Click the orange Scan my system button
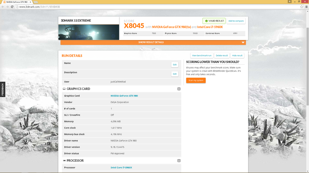 point(196,80)
